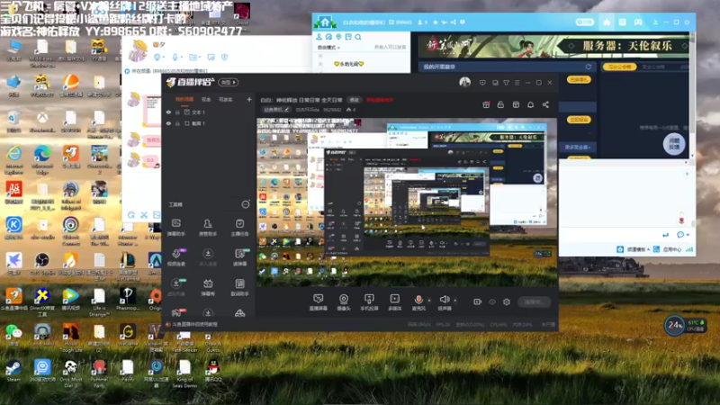The width and height of the screenshot is (720, 405).
Task: Toggle the switch pill in YY window header
Action: tap(584, 22)
